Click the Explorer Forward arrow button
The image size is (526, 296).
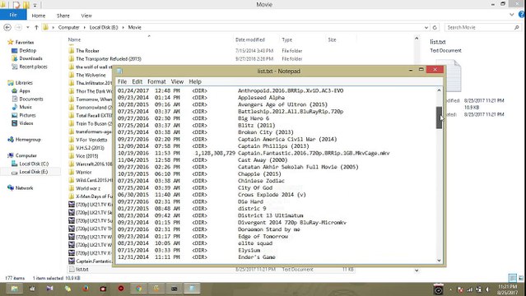[18, 27]
